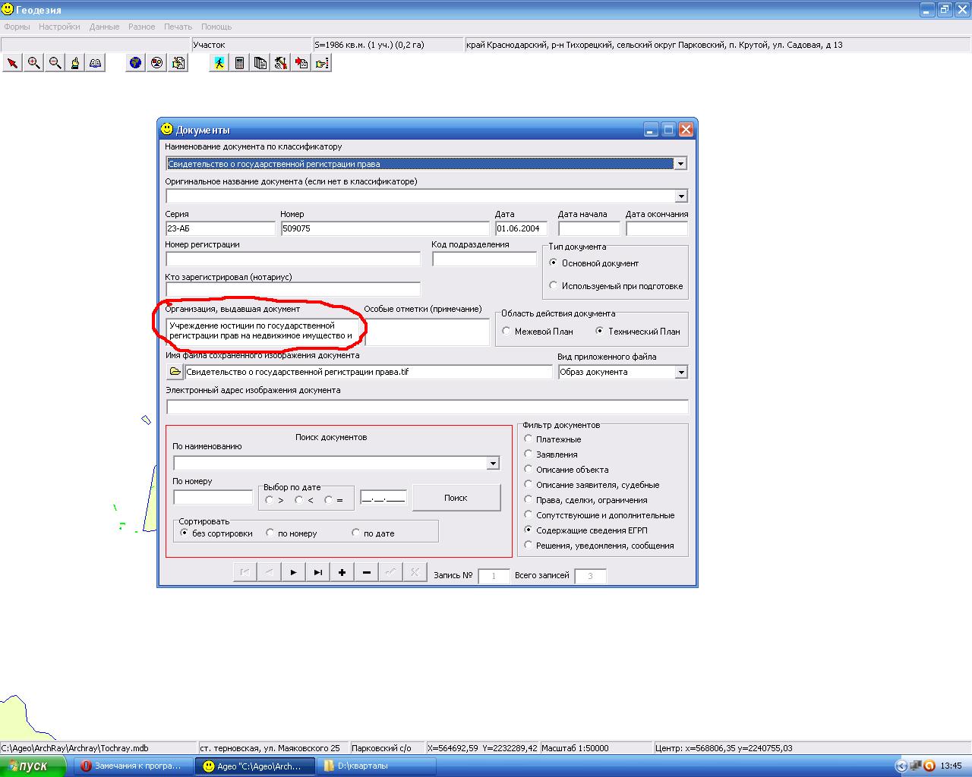The width and height of the screenshot is (972, 777).
Task: Click the dimmed previous-record navigator button
Action: (x=269, y=572)
